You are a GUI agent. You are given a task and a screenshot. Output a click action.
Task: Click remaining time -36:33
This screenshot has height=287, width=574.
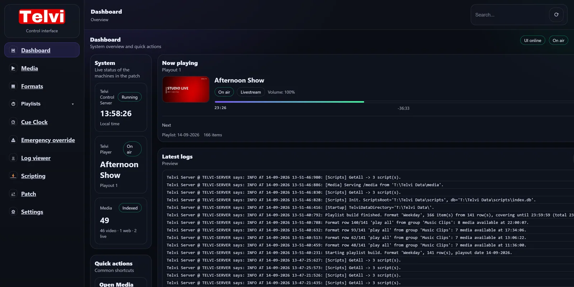point(403,108)
